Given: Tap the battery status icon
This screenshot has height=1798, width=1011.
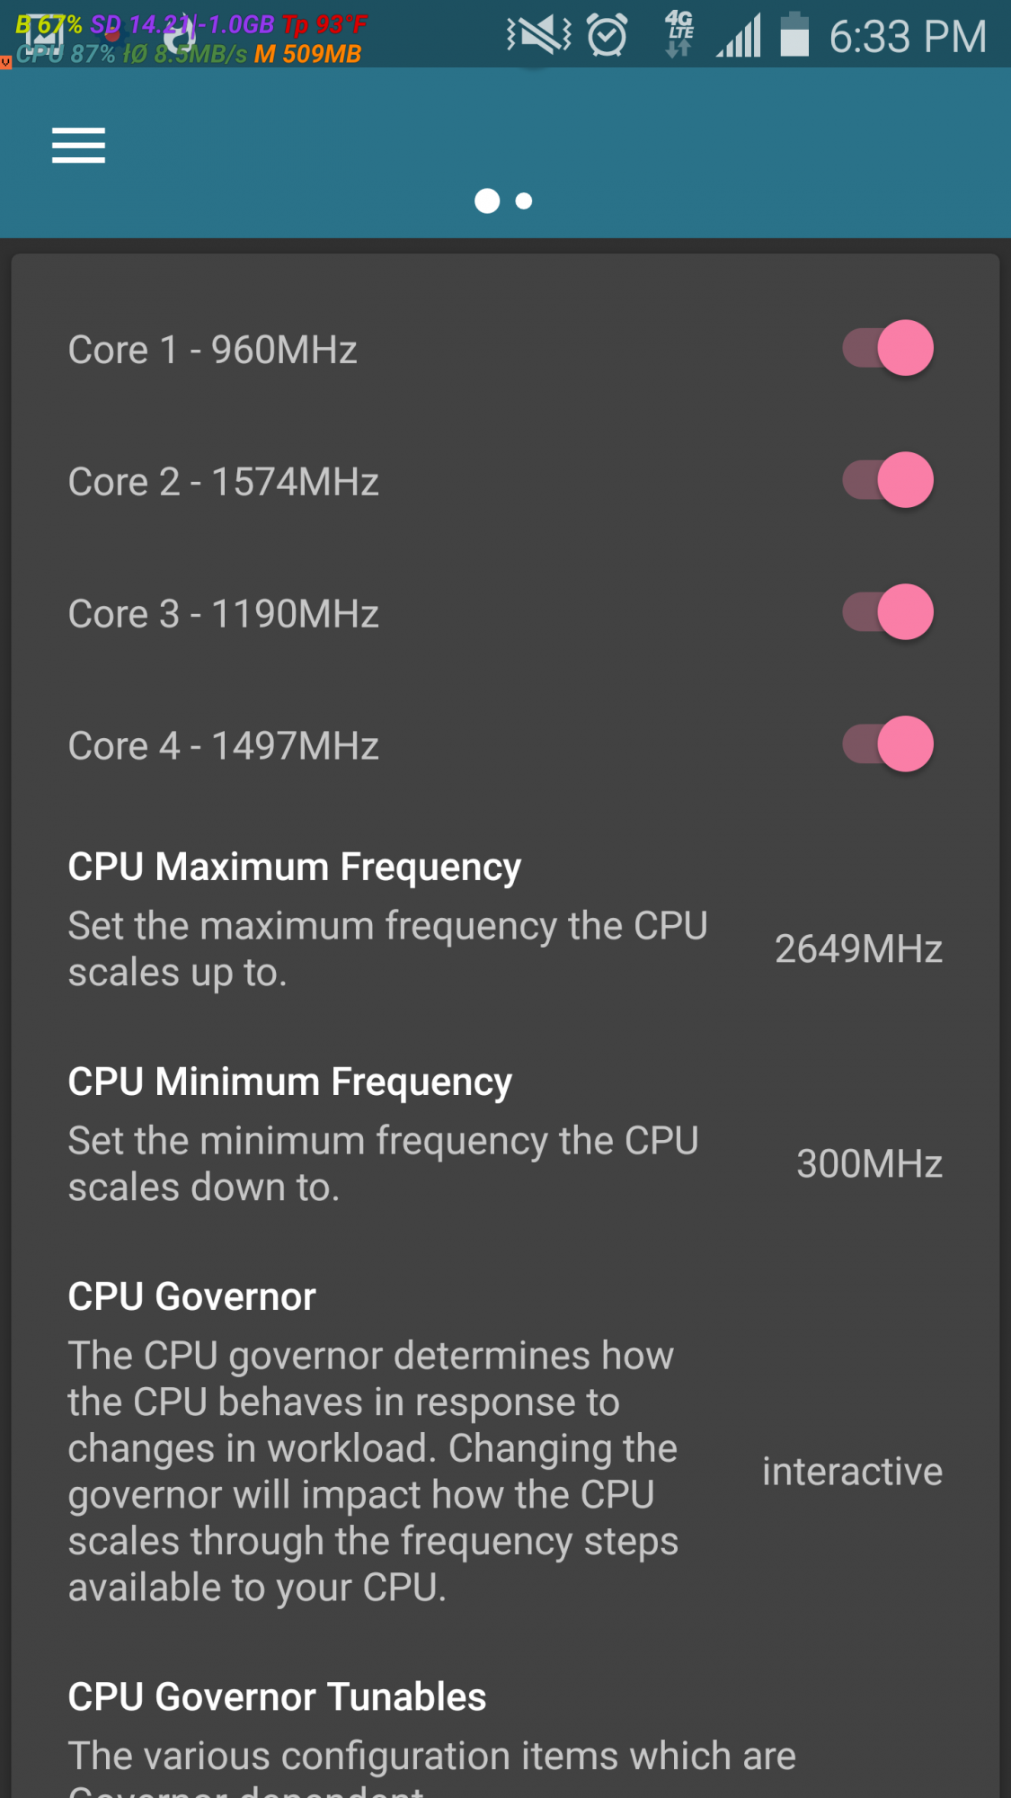Looking at the screenshot, I should [x=794, y=36].
